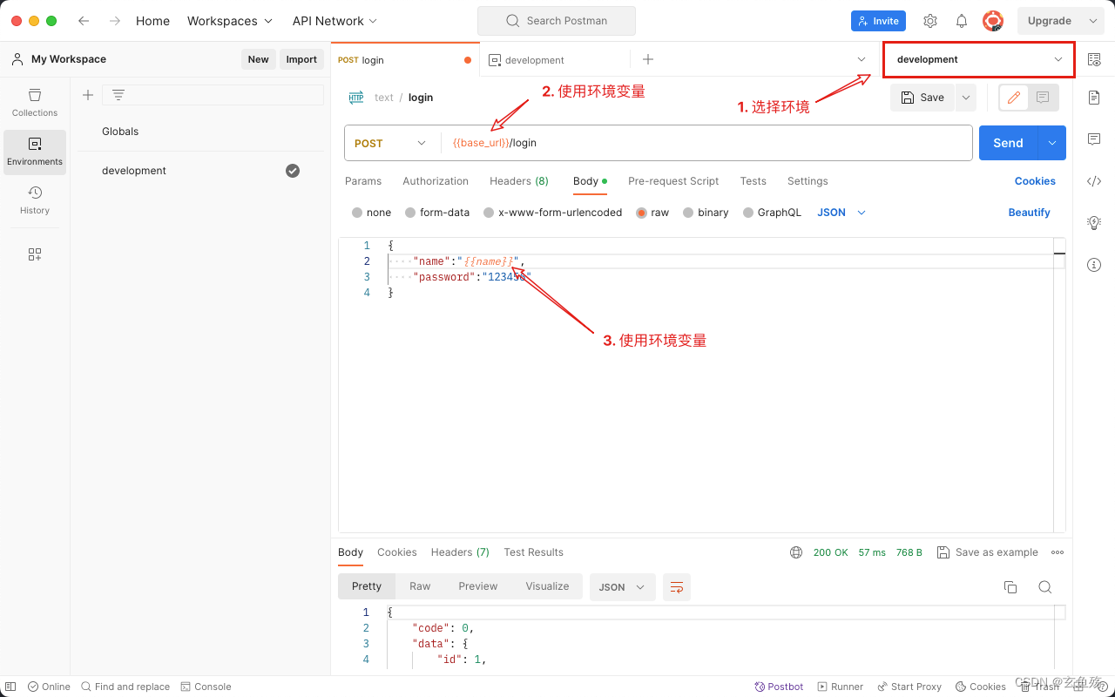Open the development environment selector
Screen dimensions: 1115x697
(x=979, y=59)
